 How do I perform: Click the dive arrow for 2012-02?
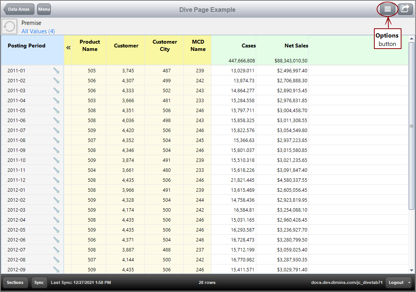coord(56,200)
